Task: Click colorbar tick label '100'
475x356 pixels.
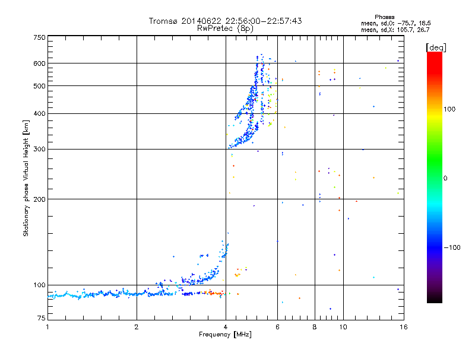Action: coord(449,109)
